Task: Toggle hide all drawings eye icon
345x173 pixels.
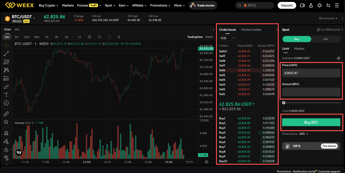Action: click(x=6, y=157)
